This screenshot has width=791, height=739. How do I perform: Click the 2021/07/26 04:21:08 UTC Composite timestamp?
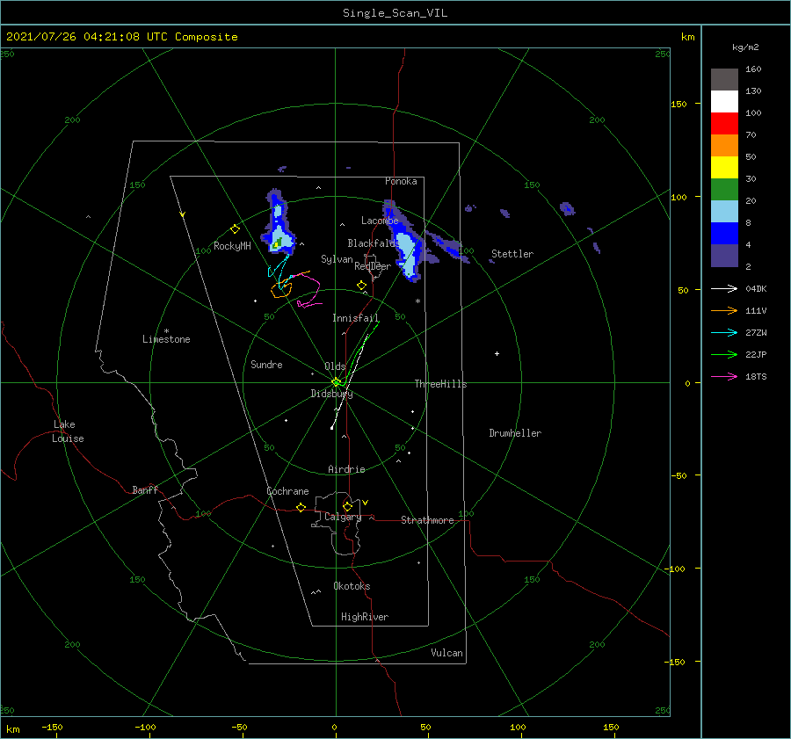point(121,37)
